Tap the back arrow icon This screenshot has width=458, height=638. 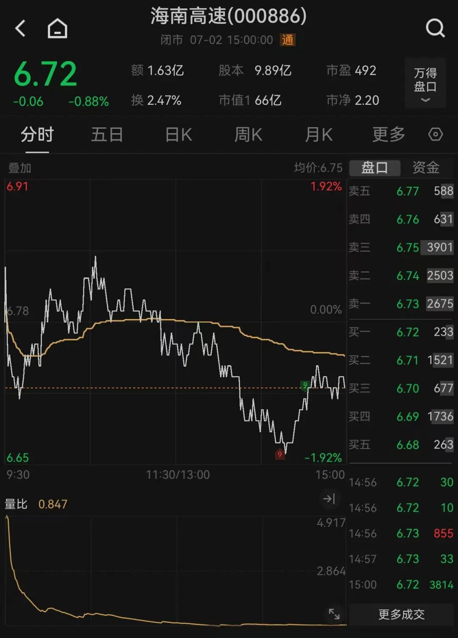[20, 28]
